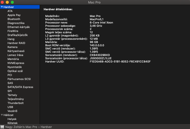Click Processzorok száma label

(x=59, y=29)
